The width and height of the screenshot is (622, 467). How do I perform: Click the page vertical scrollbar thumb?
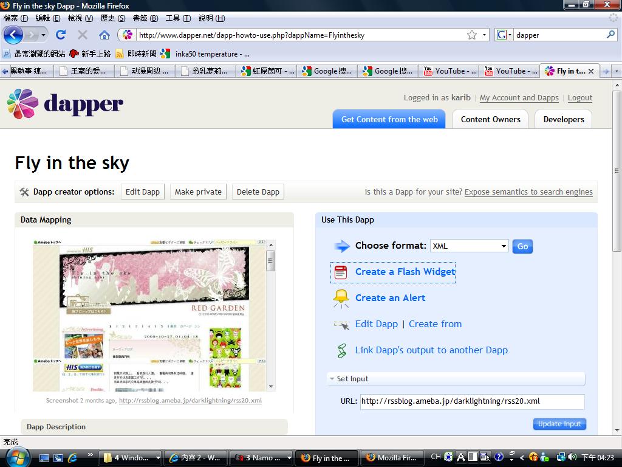tap(617, 171)
